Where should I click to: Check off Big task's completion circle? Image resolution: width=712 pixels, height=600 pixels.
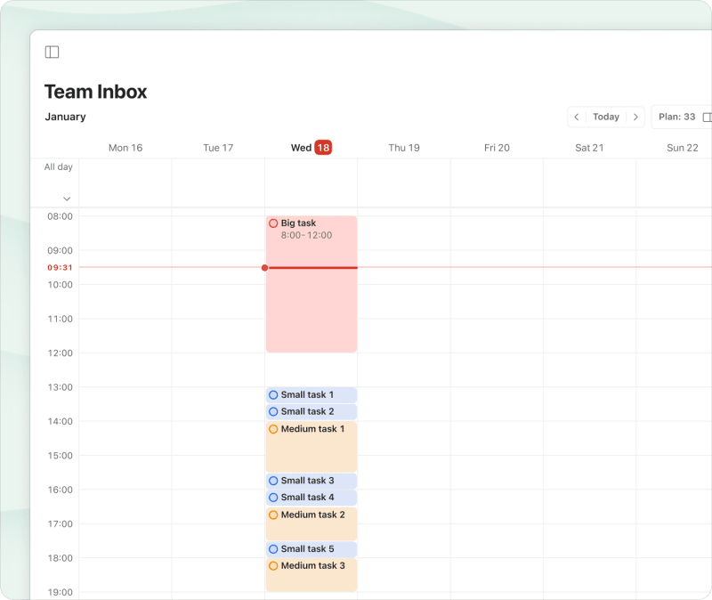coord(273,223)
